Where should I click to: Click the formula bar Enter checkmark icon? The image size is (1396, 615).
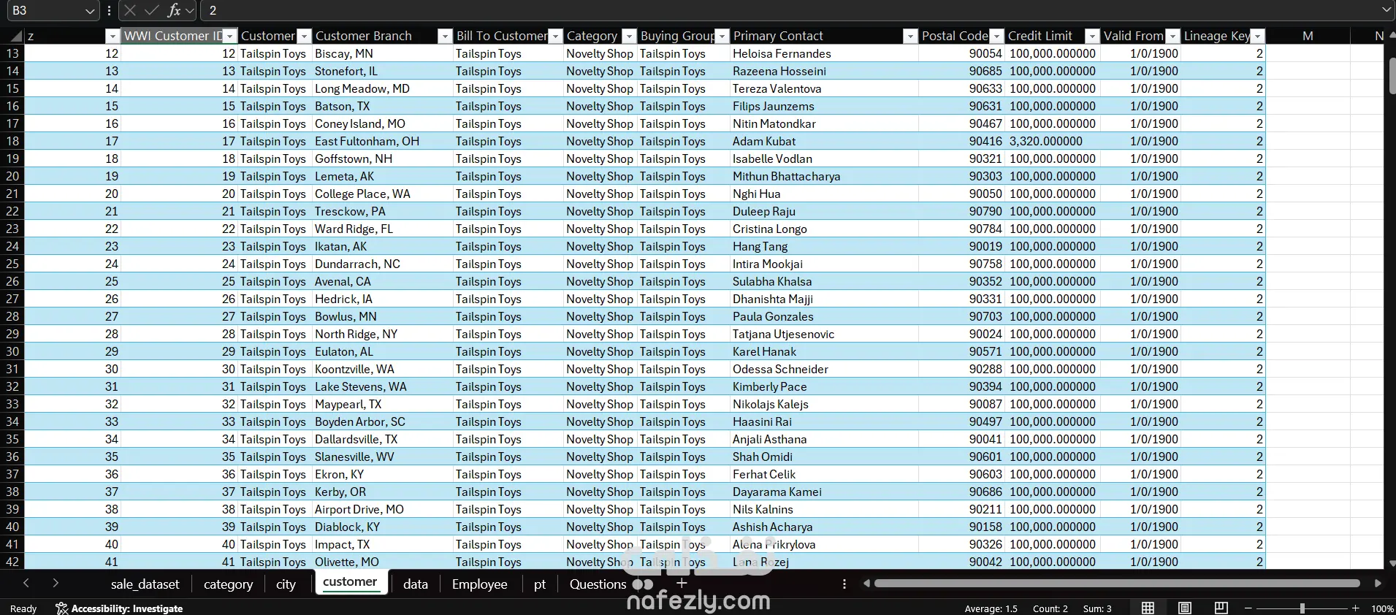click(x=151, y=10)
